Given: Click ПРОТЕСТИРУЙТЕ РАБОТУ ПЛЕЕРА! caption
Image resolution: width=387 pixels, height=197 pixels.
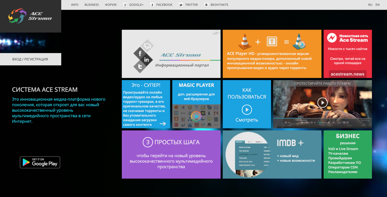Looking at the screenshot, I should (322, 84).
